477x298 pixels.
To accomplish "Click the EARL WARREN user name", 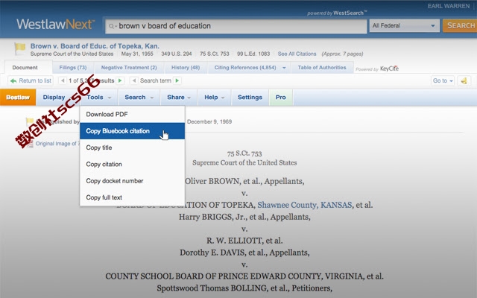I will pyautogui.click(x=449, y=6).
